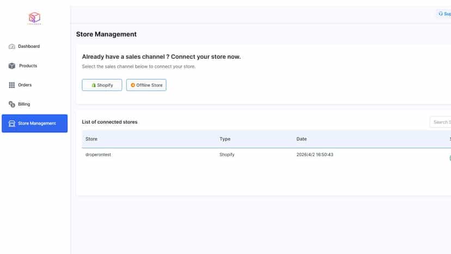
Task: Click the Store Management page heading
Action: (106, 34)
